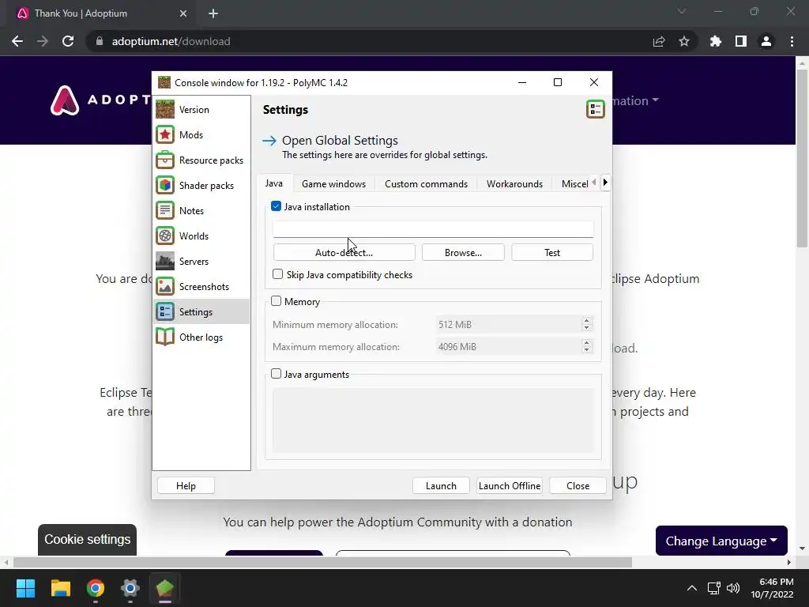Open File Explorer from the taskbar
This screenshot has height=607, width=809.
[x=60, y=588]
